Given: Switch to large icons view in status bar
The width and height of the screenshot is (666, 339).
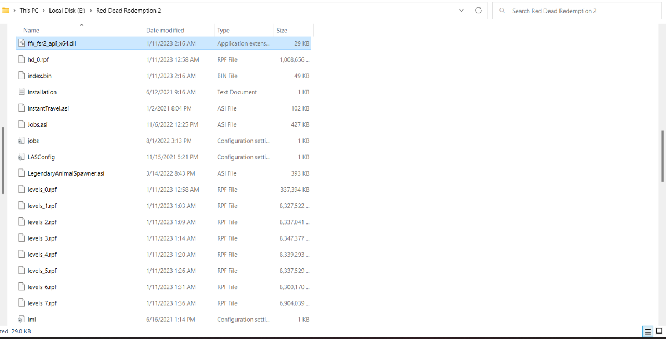Looking at the screenshot, I should click(x=659, y=331).
